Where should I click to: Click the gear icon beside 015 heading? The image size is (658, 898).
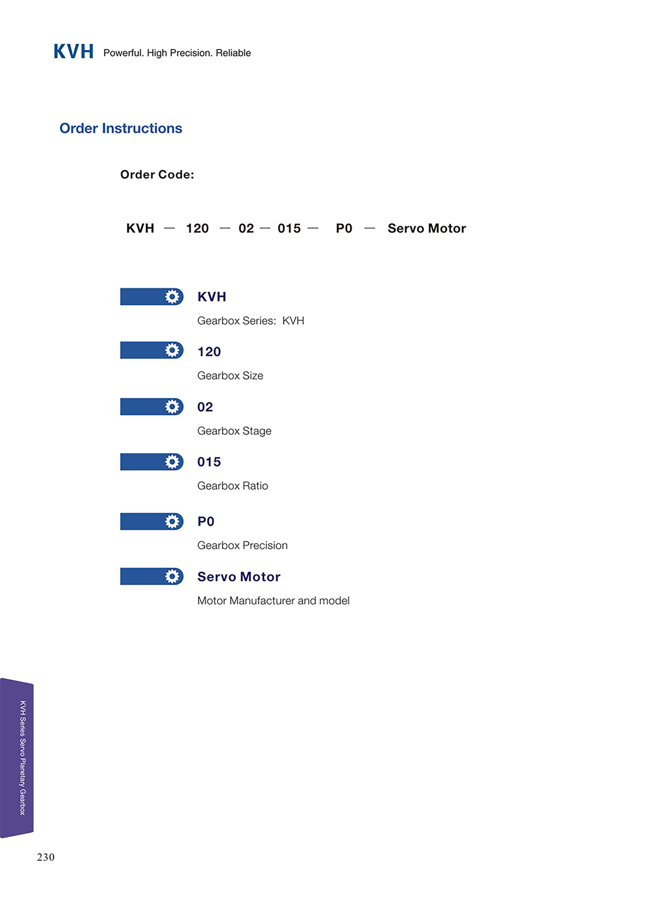tap(172, 462)
